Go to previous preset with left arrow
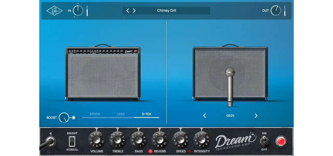The height and width of the screenshot is (156, 333). (128, 11)
